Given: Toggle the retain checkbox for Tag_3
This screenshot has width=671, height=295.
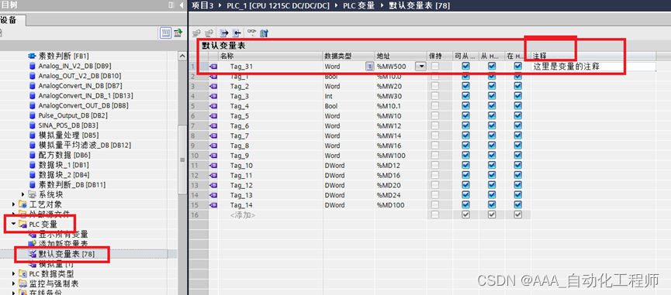Looking at the screenshot, I should 434,96.
